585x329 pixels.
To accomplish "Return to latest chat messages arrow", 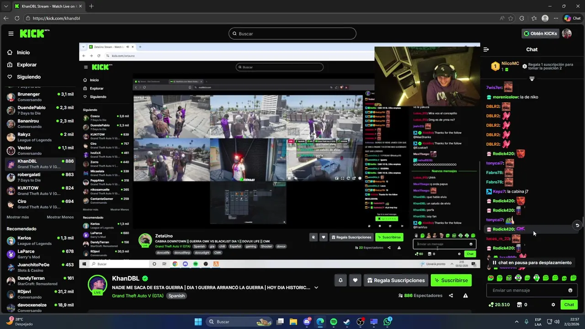I will pyautogui.click(x=577, y=225).
